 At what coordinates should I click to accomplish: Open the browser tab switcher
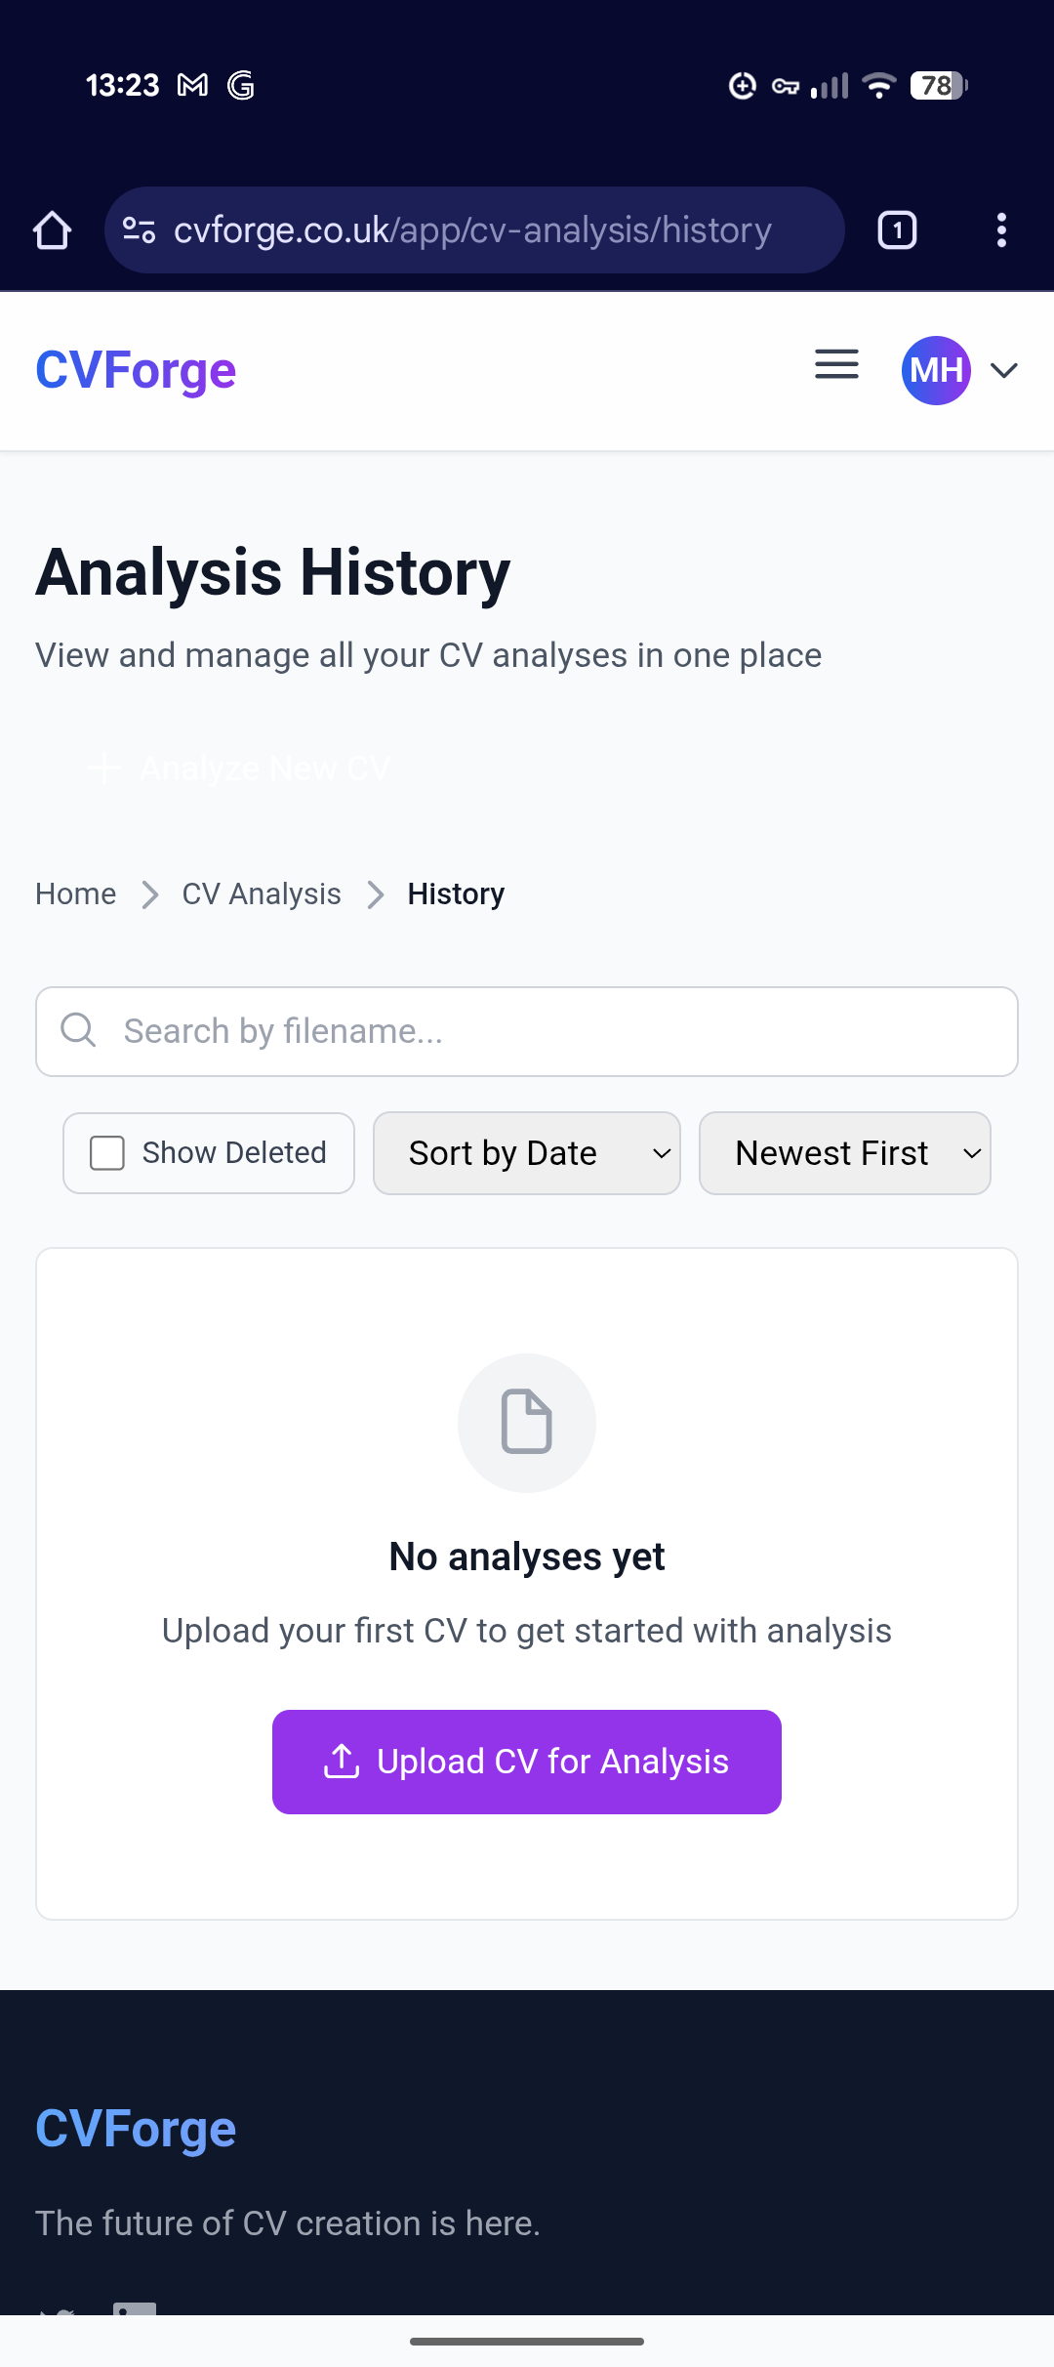click(897, 230)
